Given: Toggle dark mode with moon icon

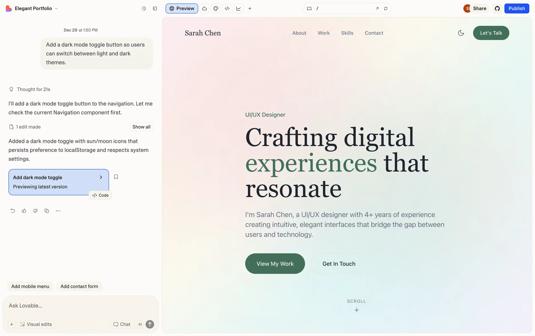Looking at the screenshot, I should click(x=461, y=33).
